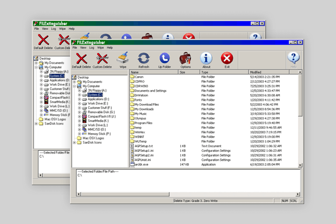Expand Work Drive (E:) in front window tree
Screen dimensions: 336x224
(x=79, y=103)
